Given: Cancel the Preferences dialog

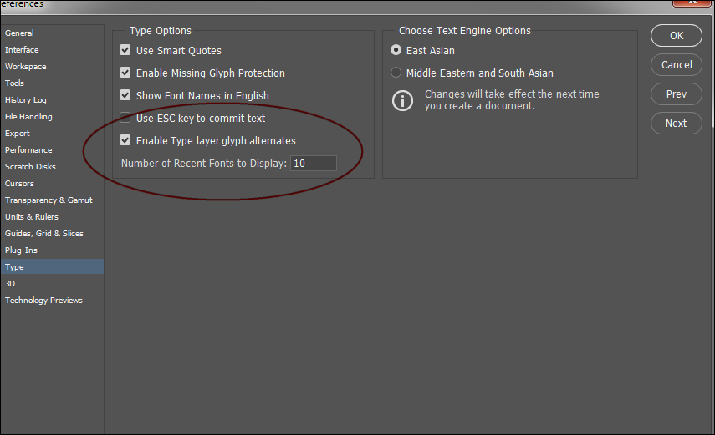Looking at the screenshot, I should (677, 65).
